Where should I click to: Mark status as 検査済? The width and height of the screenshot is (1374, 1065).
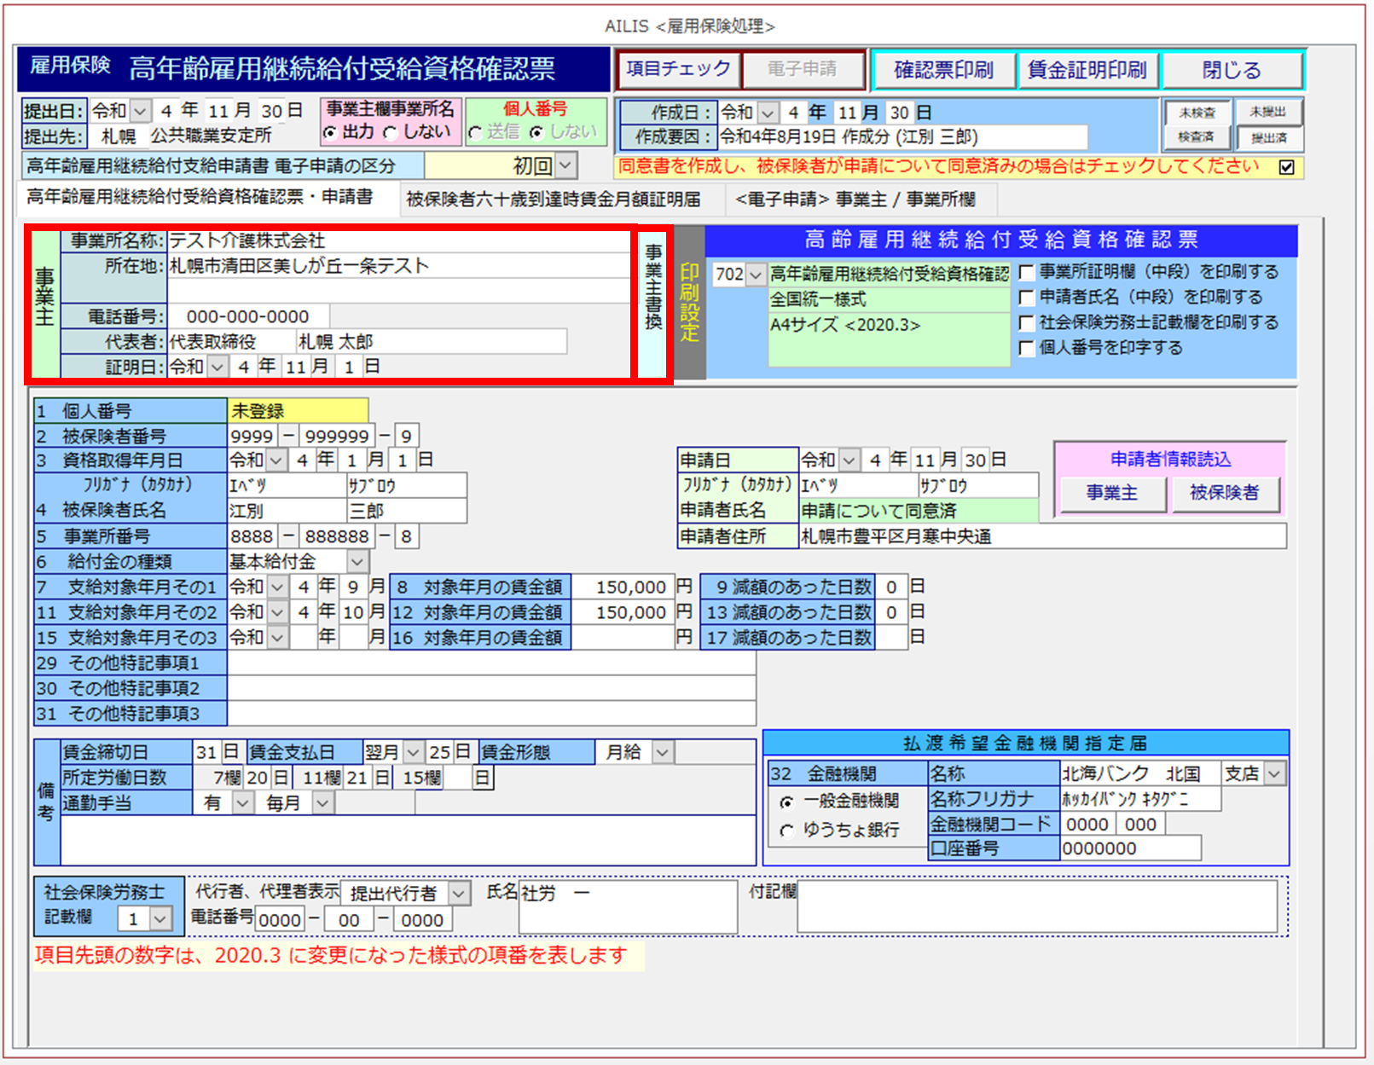click(x=1196, y=137)
